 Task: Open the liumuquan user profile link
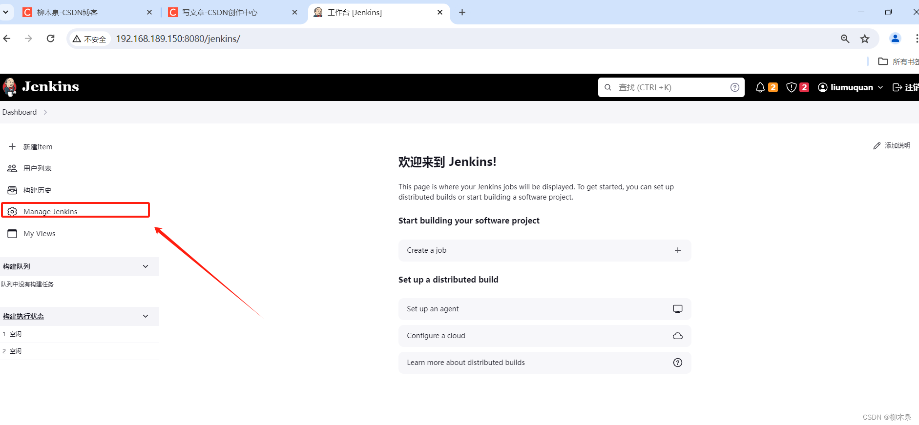point(852,87)
